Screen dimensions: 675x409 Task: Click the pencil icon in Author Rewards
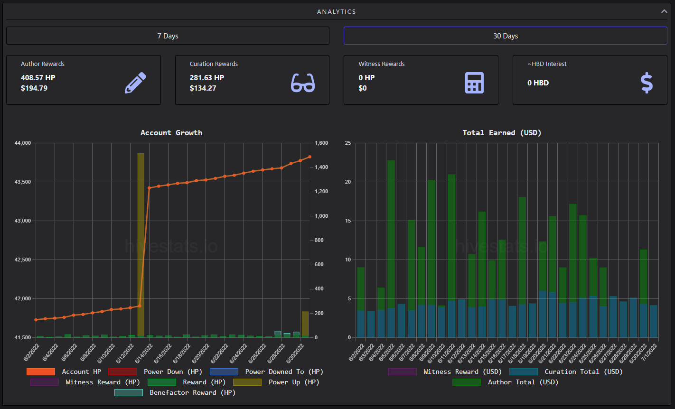tap(135, 83)
